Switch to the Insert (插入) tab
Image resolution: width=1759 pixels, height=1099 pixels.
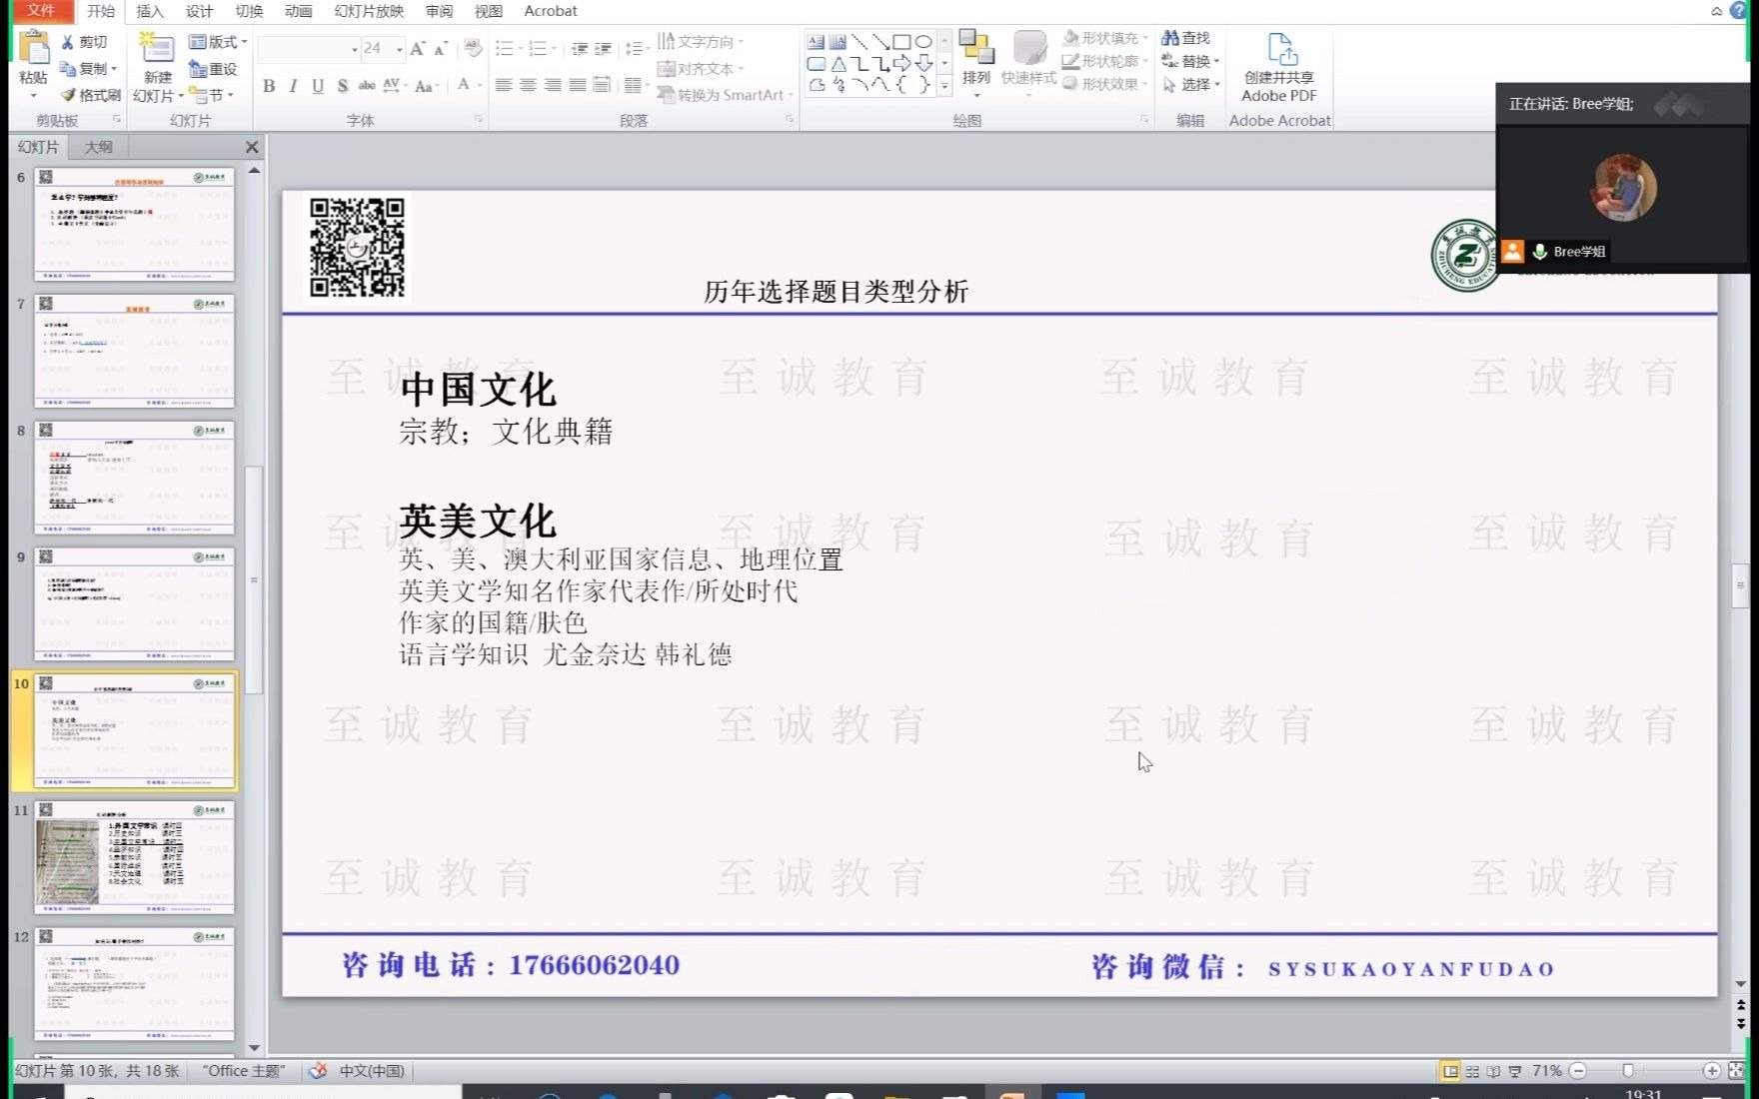tap(150, 11)
